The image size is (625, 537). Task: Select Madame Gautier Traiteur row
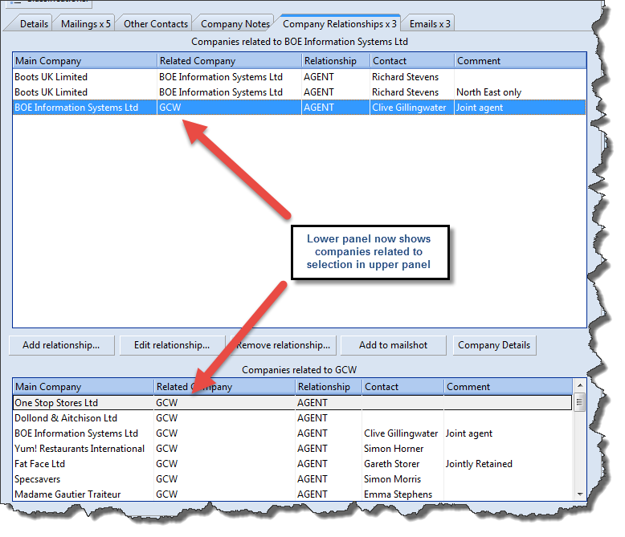(292, 494)
